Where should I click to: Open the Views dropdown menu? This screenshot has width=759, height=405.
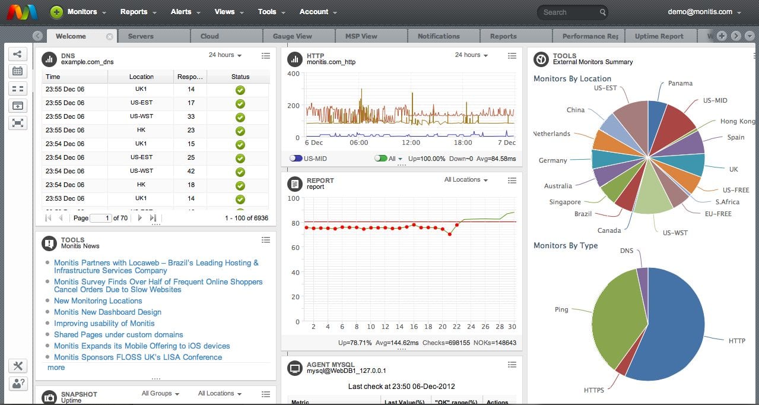click(x=228, y=12)
